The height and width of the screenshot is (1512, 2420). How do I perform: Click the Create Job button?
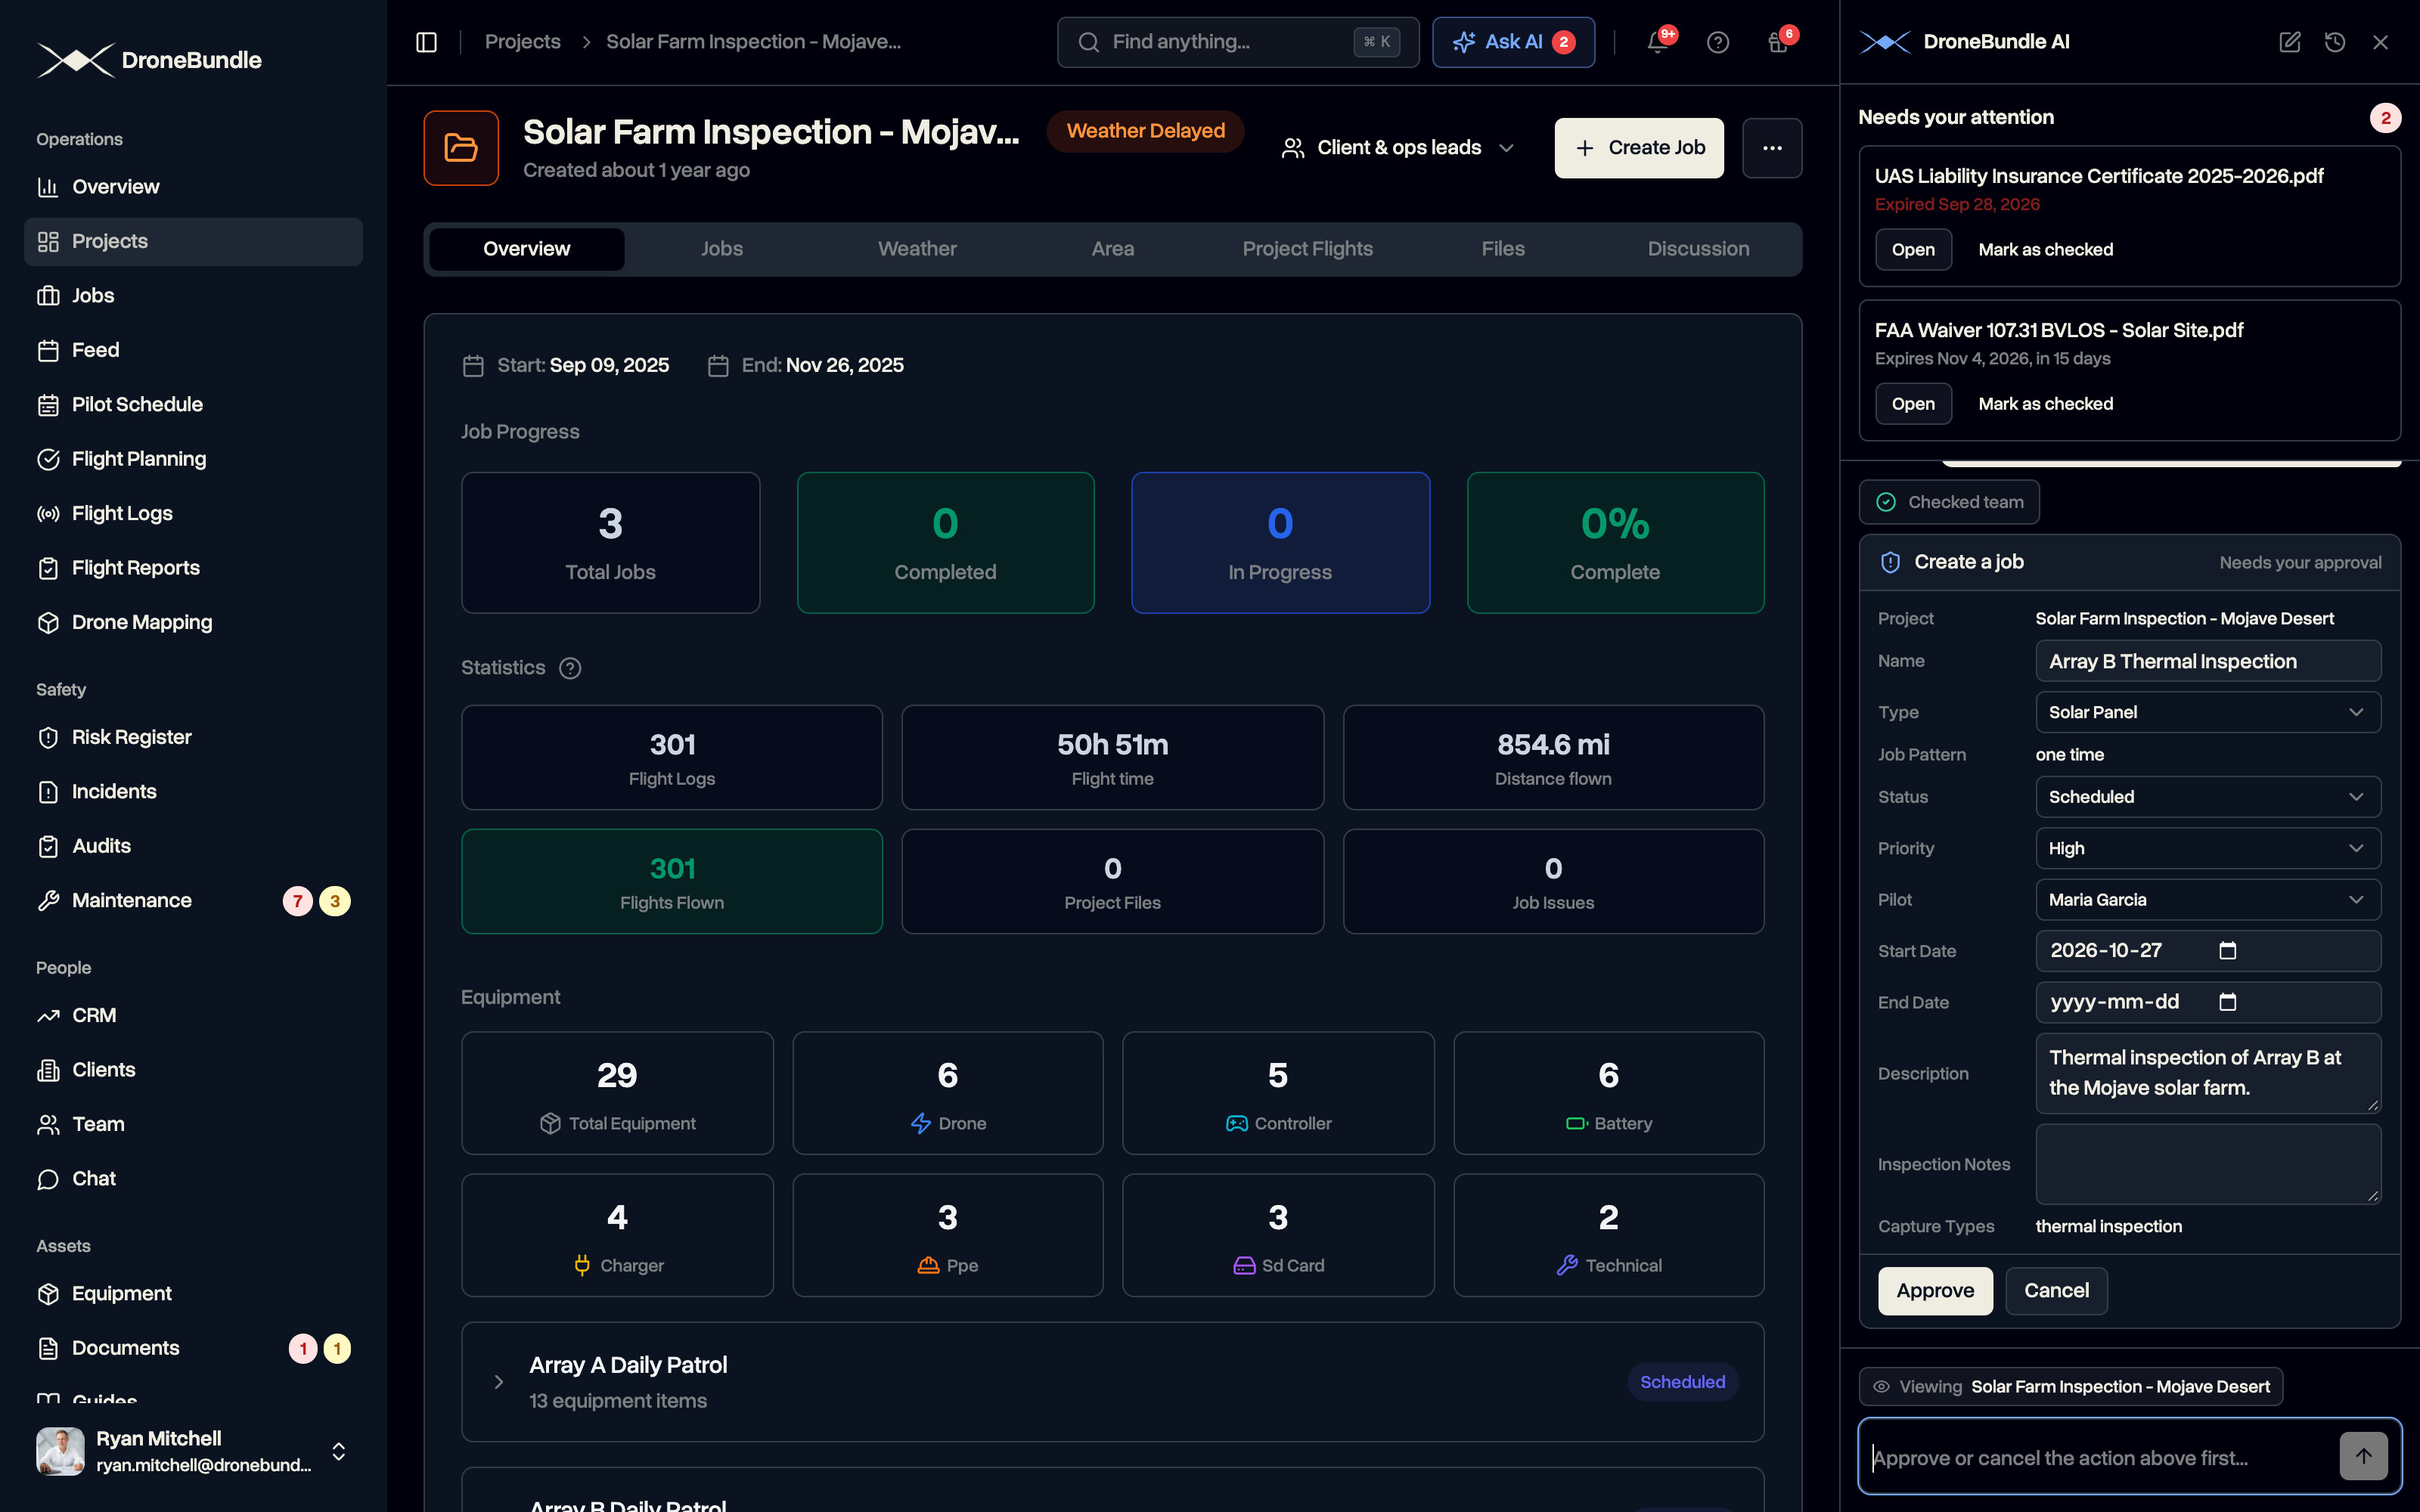pyautogui.click(x=1639, y=148)
